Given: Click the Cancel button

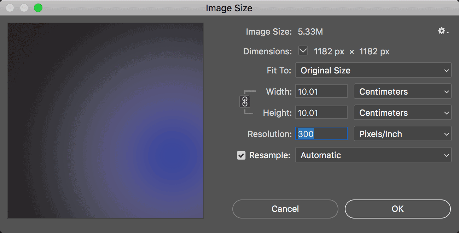Looking at the screenshot, I should point(285,209).
